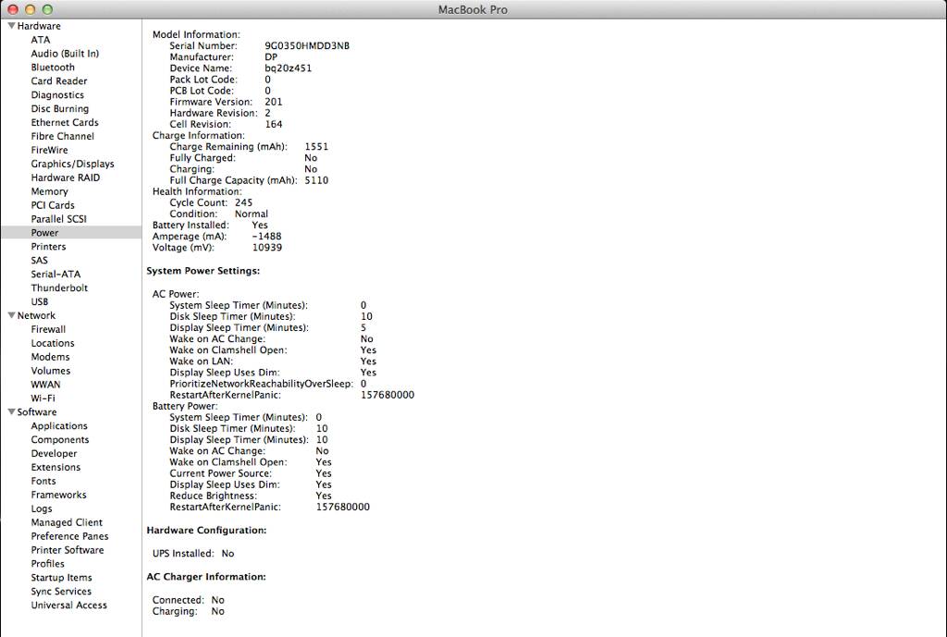Viewport: 947px width, 637px height.
Task: Click AC Charger Information heading
Action: [206, 577]
